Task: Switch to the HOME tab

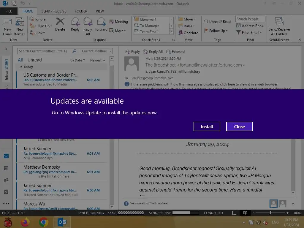Action: click(28, 11)
